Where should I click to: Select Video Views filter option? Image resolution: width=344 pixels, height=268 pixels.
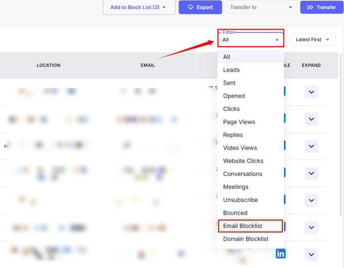(x=240, y=148)
